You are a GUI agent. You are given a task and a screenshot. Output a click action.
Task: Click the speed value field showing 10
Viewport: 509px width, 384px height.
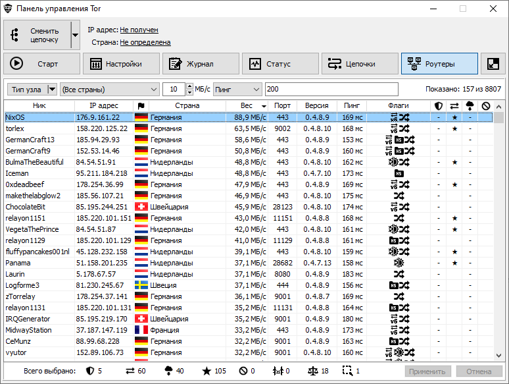coord(174,89)
